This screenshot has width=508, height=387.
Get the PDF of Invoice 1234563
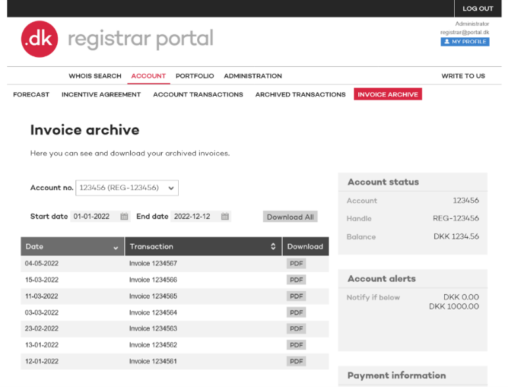click(296, 329)
